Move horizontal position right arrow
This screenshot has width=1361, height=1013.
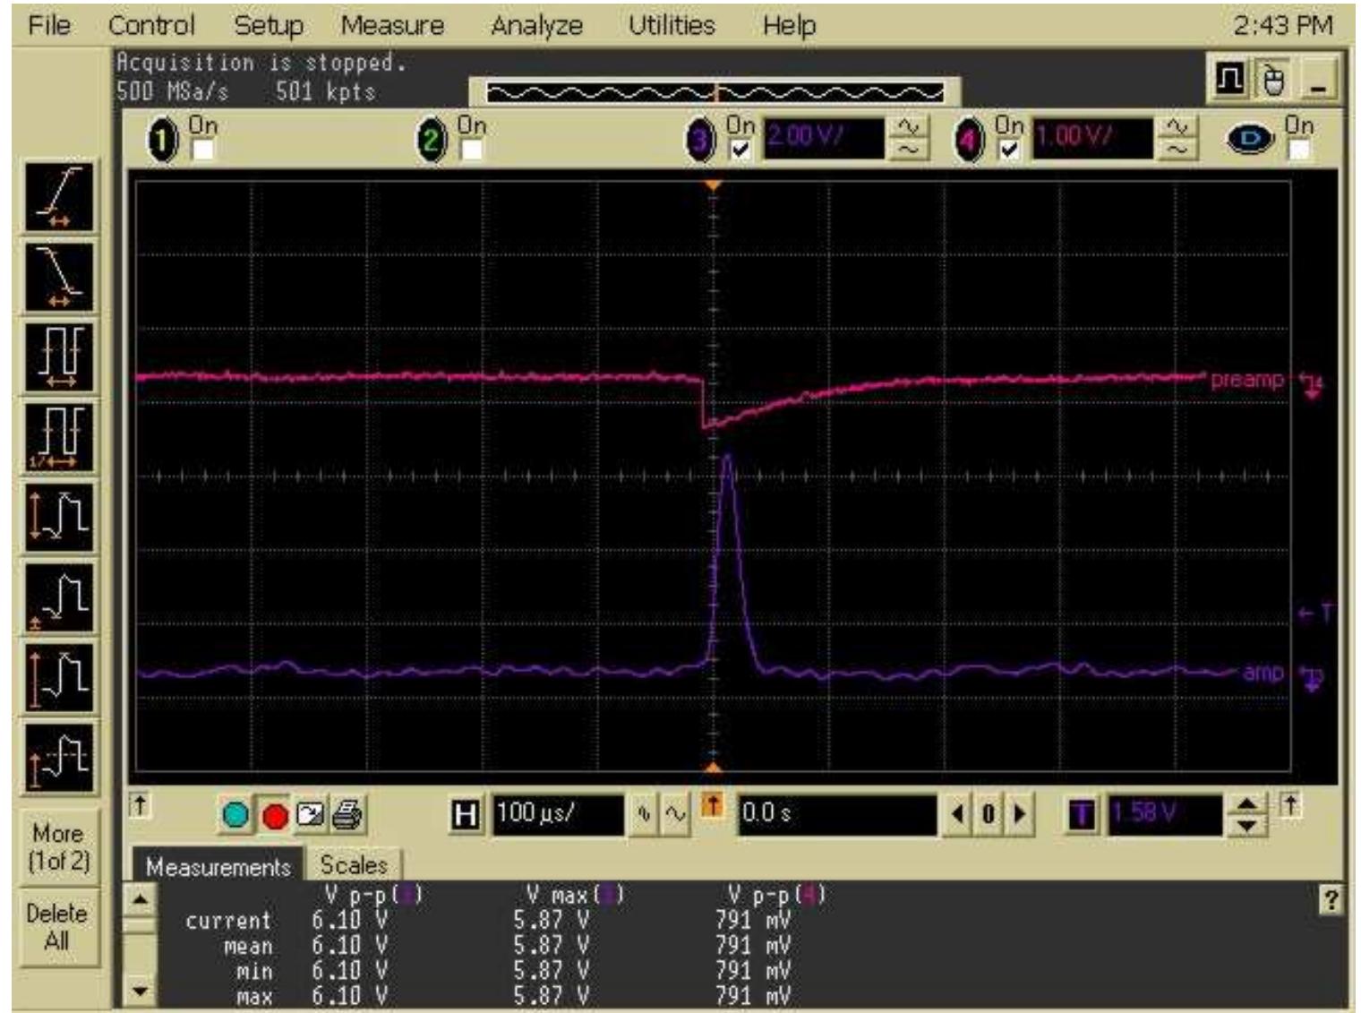1019,814
